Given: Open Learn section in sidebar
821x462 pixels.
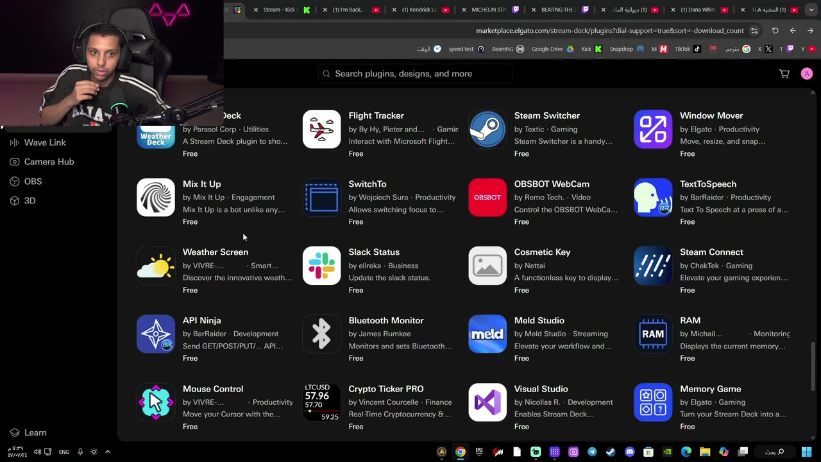Looking at the screenshot, I should point(29,432).
